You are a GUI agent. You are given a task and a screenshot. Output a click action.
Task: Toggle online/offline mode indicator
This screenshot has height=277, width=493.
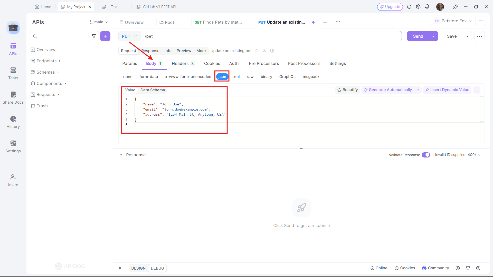pos(378,268)
